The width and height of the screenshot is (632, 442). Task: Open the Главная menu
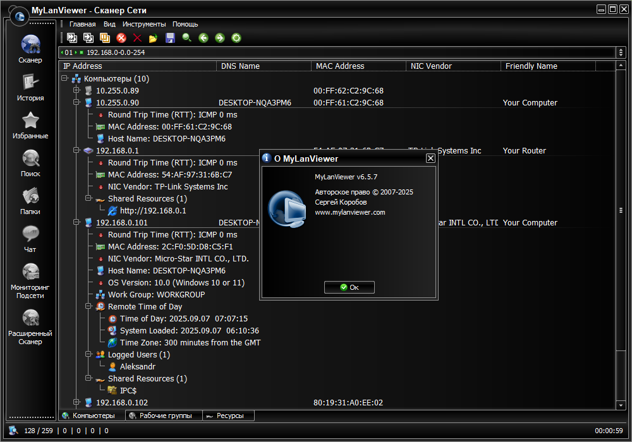point(82,24)
